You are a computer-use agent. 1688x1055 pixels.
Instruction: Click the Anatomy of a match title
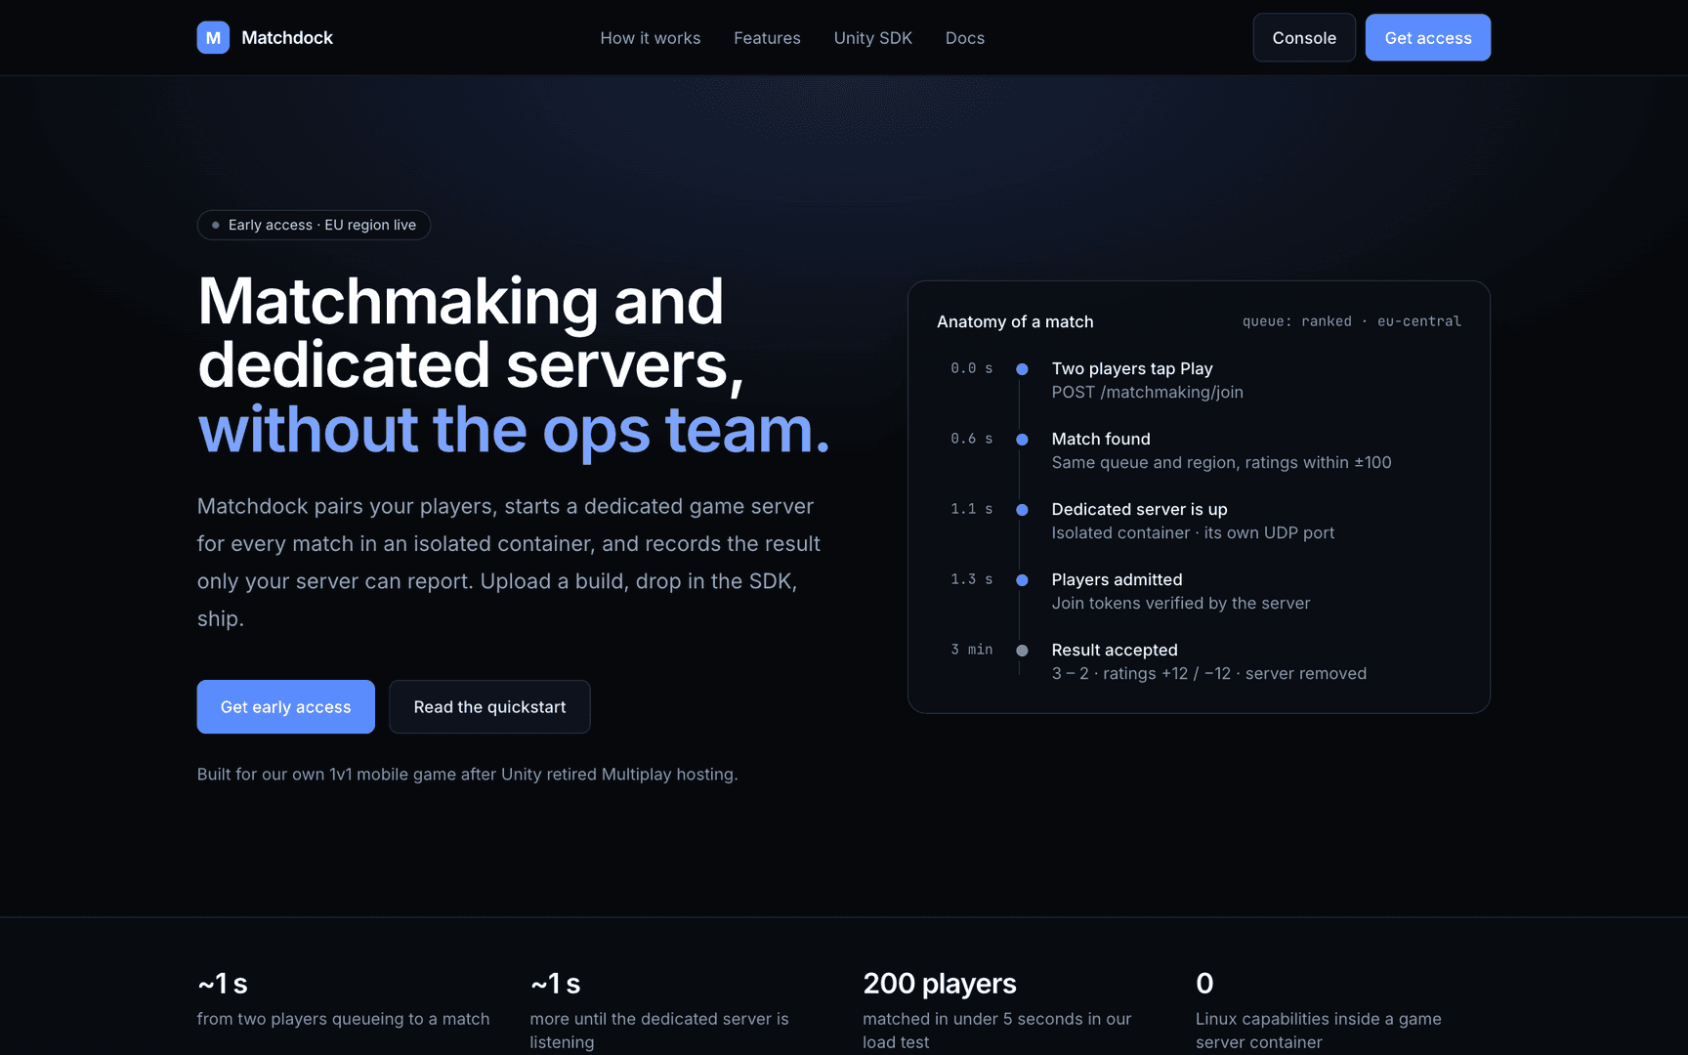(x=1015, y=321)
